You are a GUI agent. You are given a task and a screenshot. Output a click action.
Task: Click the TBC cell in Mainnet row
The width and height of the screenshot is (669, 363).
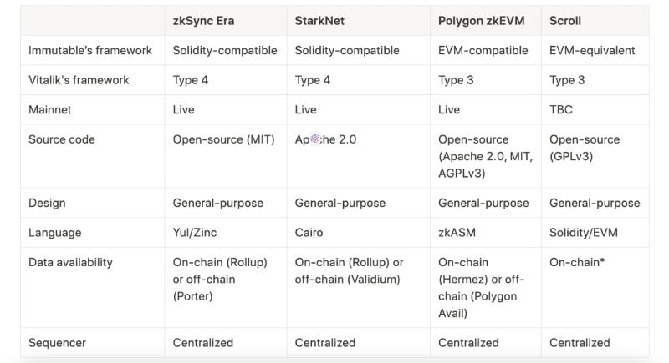(562, 110)
